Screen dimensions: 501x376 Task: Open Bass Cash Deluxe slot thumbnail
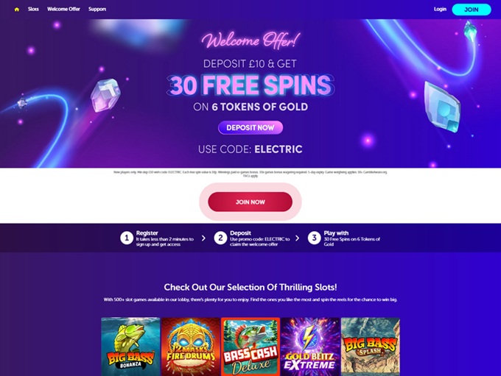pyautogui.click(x=251, y=347)
